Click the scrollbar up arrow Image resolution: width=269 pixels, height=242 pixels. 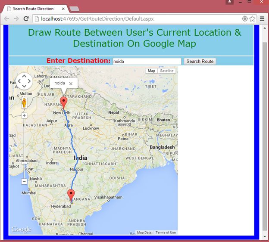[x=265, y=28]
